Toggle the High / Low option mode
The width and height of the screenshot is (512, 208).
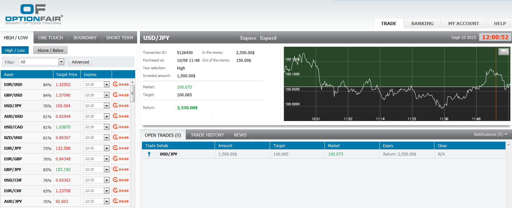(x=15, y=50)
